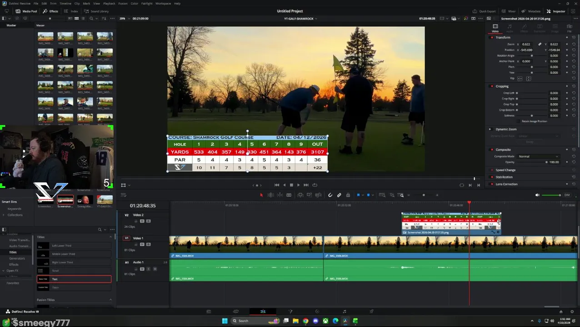Open the dropdown arrow beside the blue flag
Viewport: 580px width, 327px height.
coord(362,195)
